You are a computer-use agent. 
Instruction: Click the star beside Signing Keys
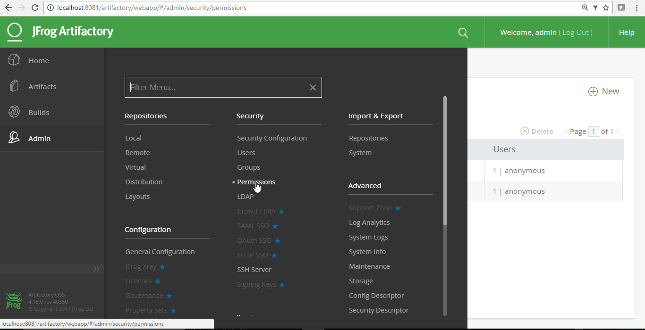coord(282,285)
